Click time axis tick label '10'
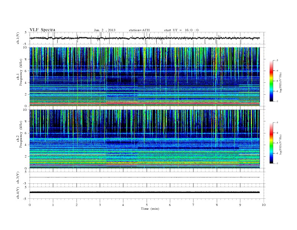This screenshot has height=230, width=297. (x=264, y=205)
